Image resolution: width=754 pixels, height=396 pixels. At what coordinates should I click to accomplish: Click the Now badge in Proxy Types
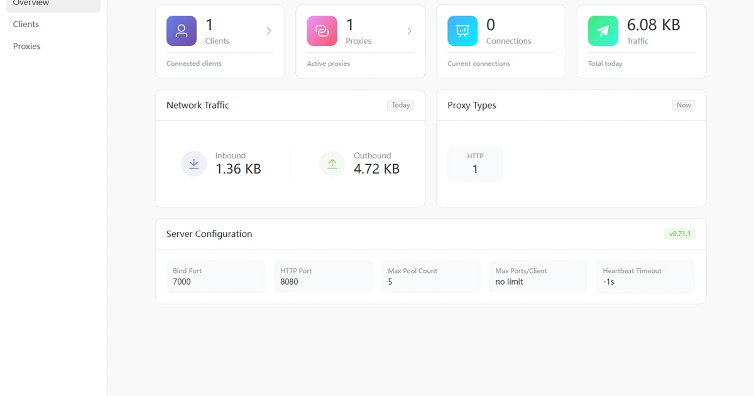(684, 105)
